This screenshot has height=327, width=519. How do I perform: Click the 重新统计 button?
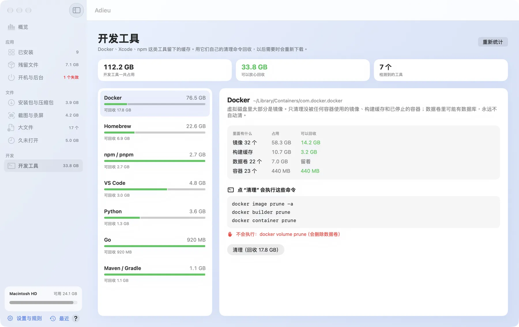(x=493, y=42)
